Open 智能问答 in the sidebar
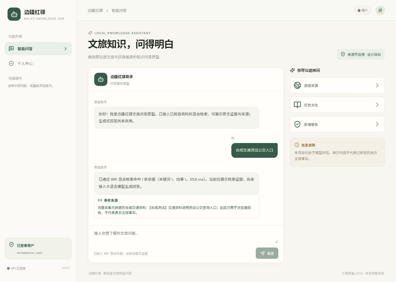This screenshot has height=282, width=396. pos(38,49)
